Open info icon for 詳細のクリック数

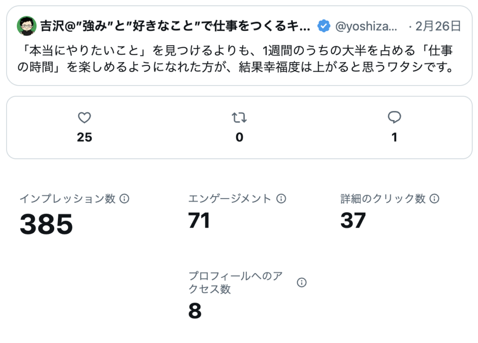434,199
